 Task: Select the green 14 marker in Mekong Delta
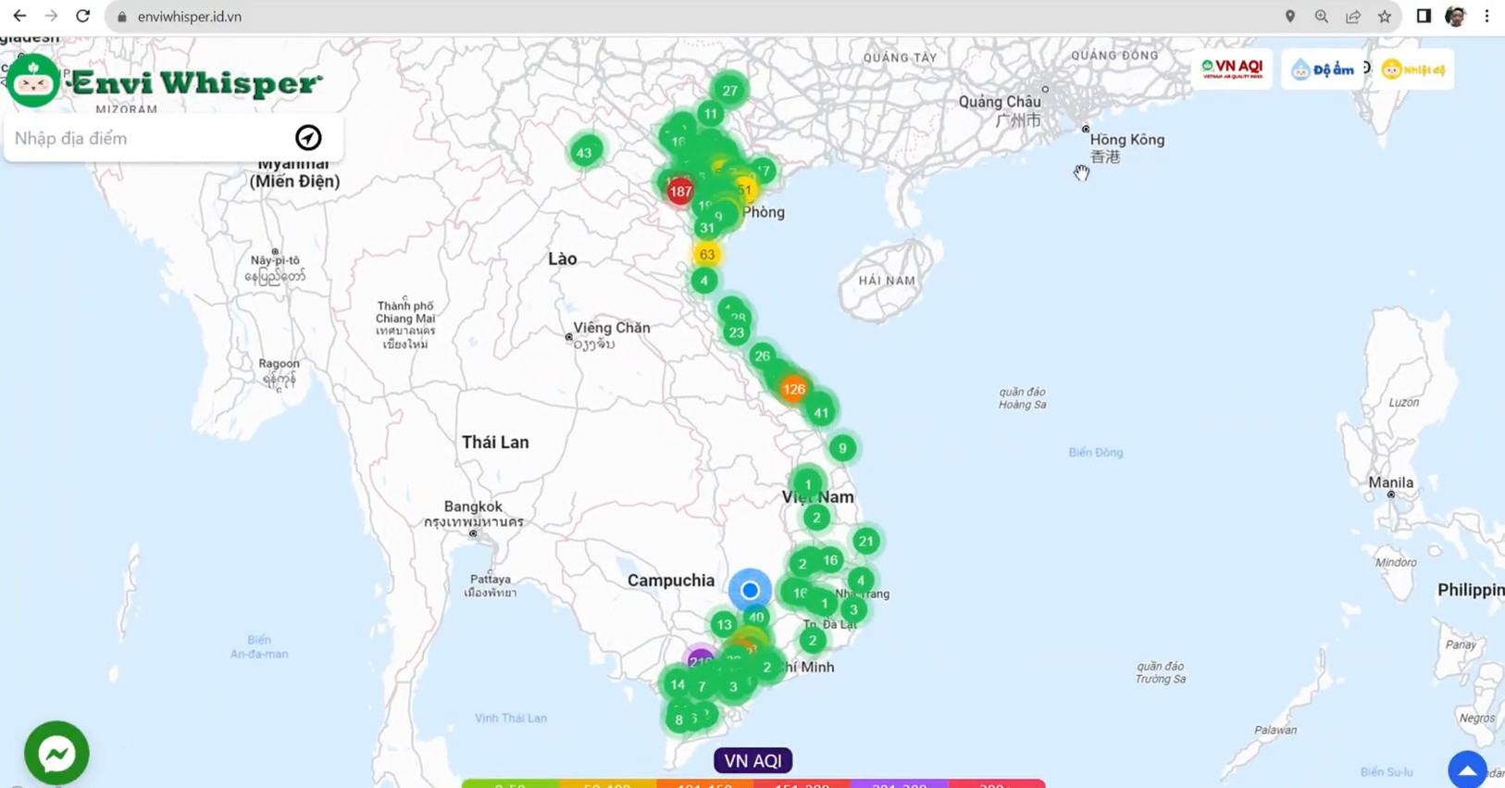tap(678, 684)
